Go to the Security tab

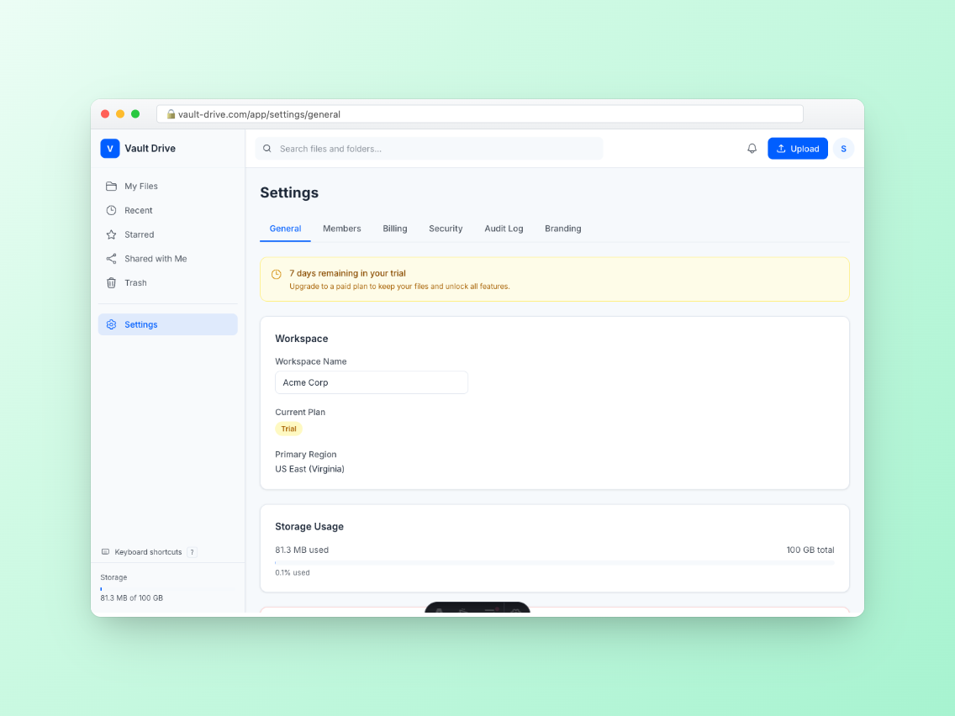pyautogui.click(x=446, y=229)
